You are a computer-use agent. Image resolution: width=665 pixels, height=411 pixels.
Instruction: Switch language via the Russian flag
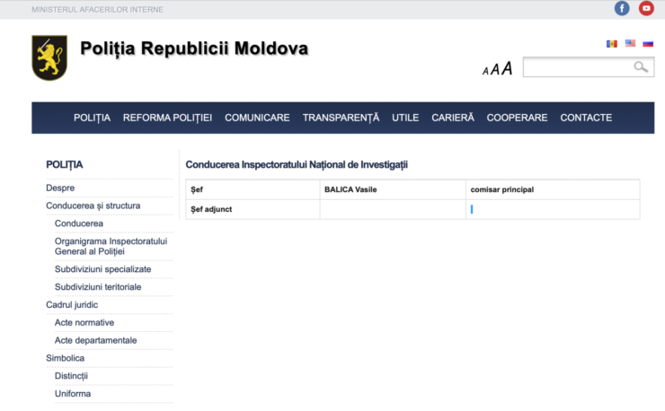(648, 44)
